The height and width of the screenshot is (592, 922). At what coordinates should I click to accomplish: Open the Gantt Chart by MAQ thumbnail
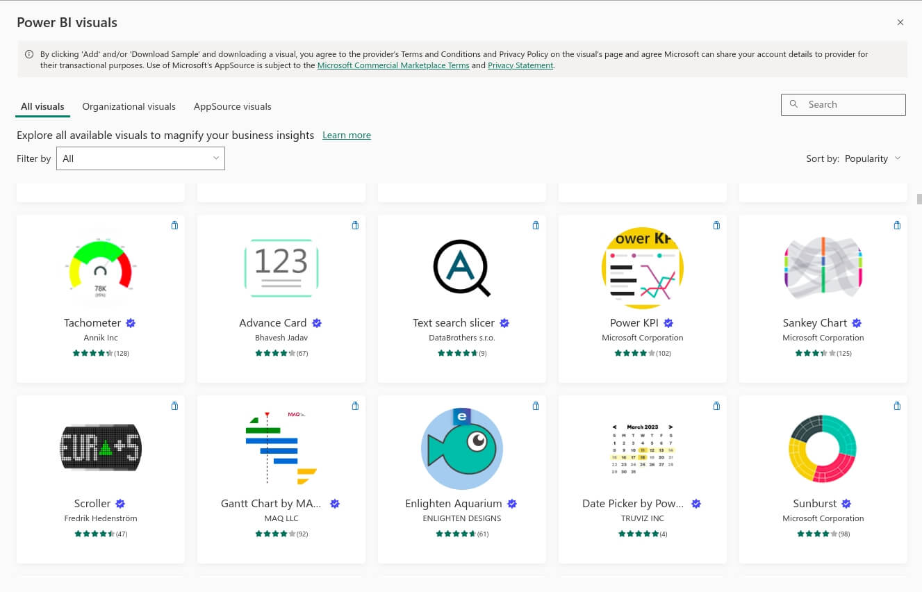pyautogui.click(x=281, y=448)
